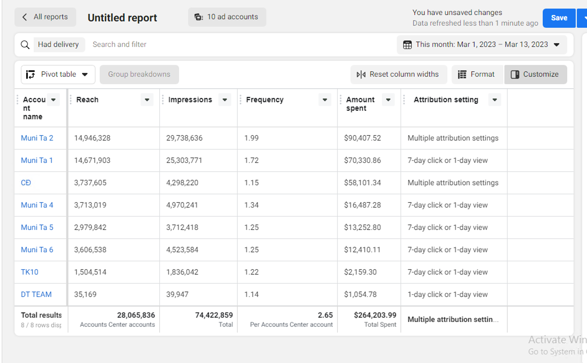This screenshot has width=587, height=363.
Task: Open the Muni Ta 5 account link
Action: [x=37, y=228]
